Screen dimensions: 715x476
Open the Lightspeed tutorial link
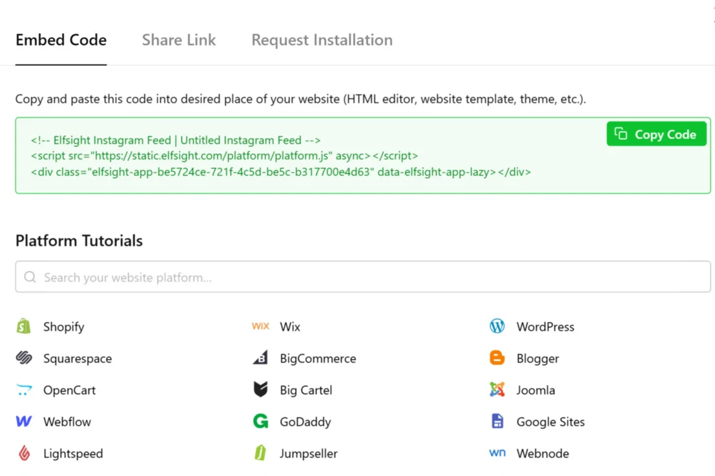point(73,453)
